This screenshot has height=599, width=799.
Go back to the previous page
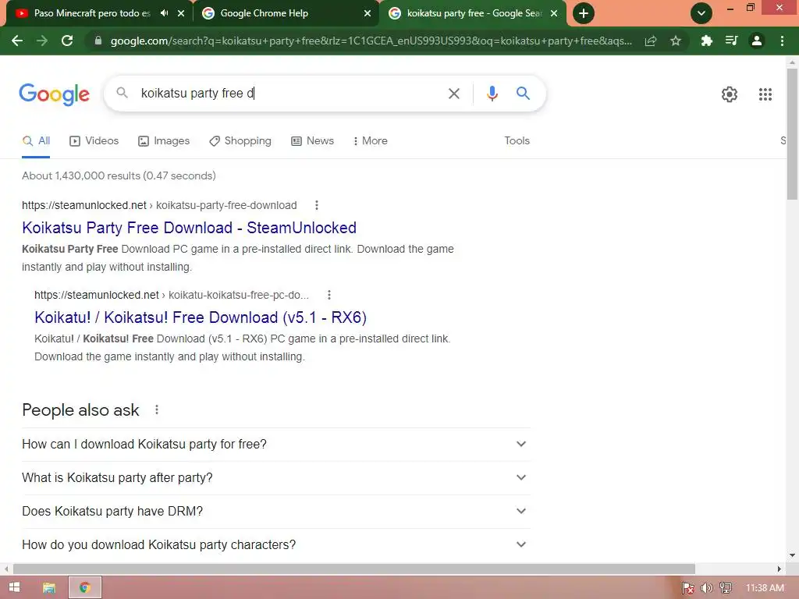[17, 41]
